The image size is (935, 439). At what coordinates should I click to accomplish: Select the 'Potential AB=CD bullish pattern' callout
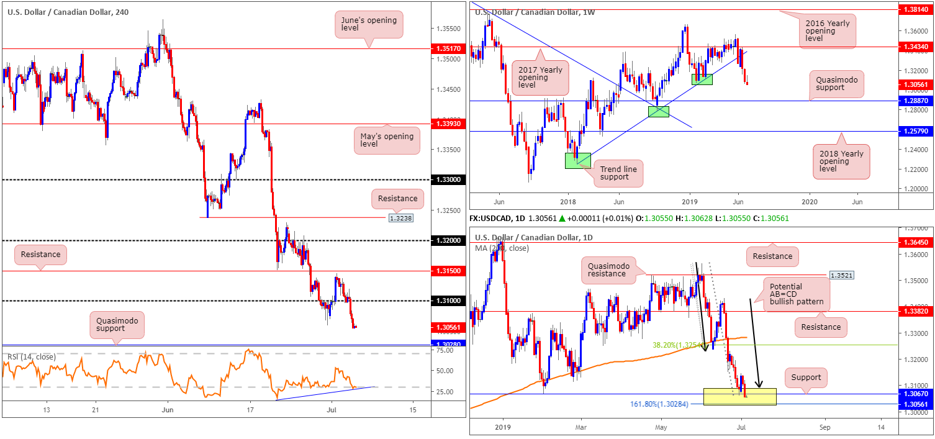(x=795, y=294)
